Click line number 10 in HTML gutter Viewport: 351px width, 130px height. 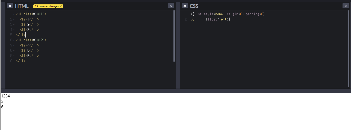pyautogui.click(x=10, y=61)
